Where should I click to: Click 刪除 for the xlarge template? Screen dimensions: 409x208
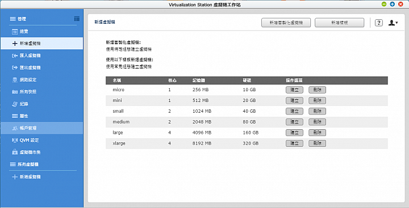tap(317, 143)
